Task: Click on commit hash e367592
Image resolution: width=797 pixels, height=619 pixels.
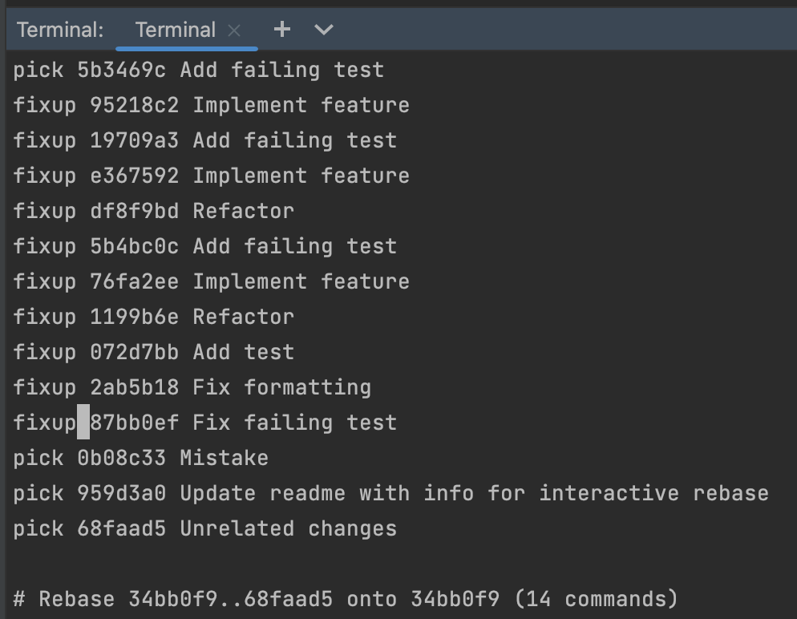Action: click(134, 176)
